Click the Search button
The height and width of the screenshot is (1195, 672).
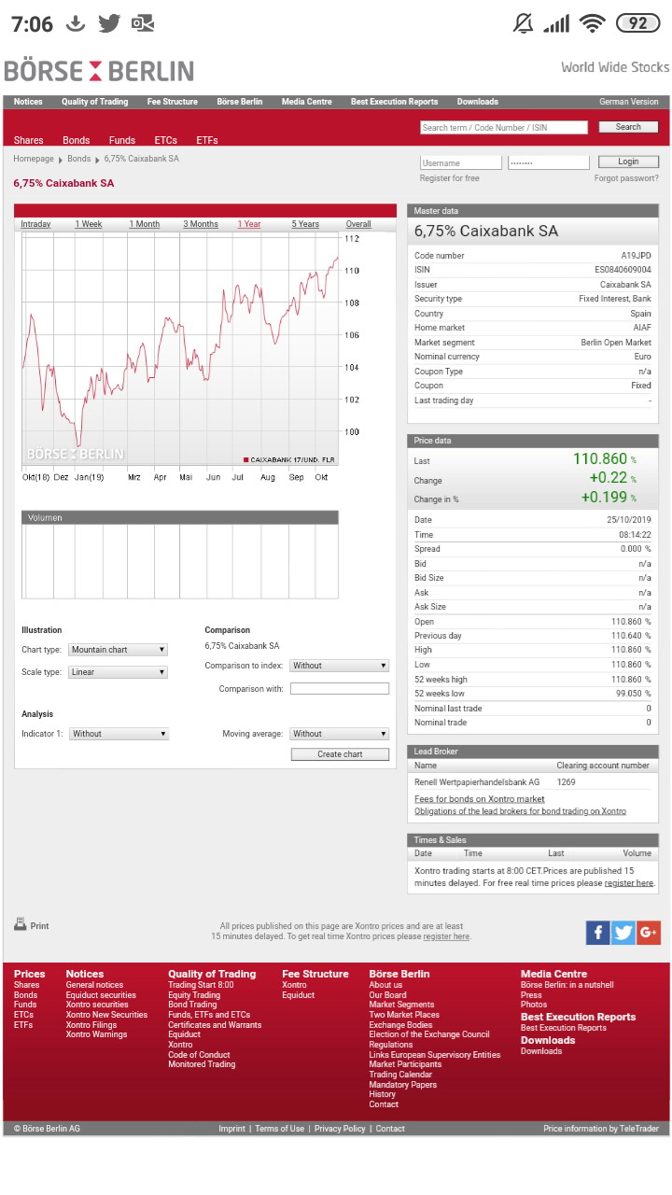click(x=628, y=127)
